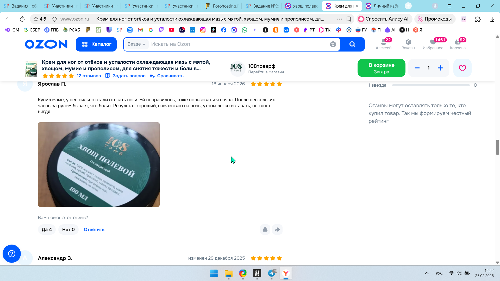
Task: Open the 12 отзывов reviews link
Action: [89, 76]
